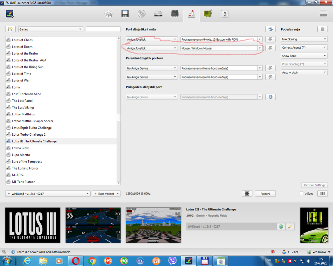Toggle autofire for first joystick port
This screenshot has width=333, height=266.
270,40
